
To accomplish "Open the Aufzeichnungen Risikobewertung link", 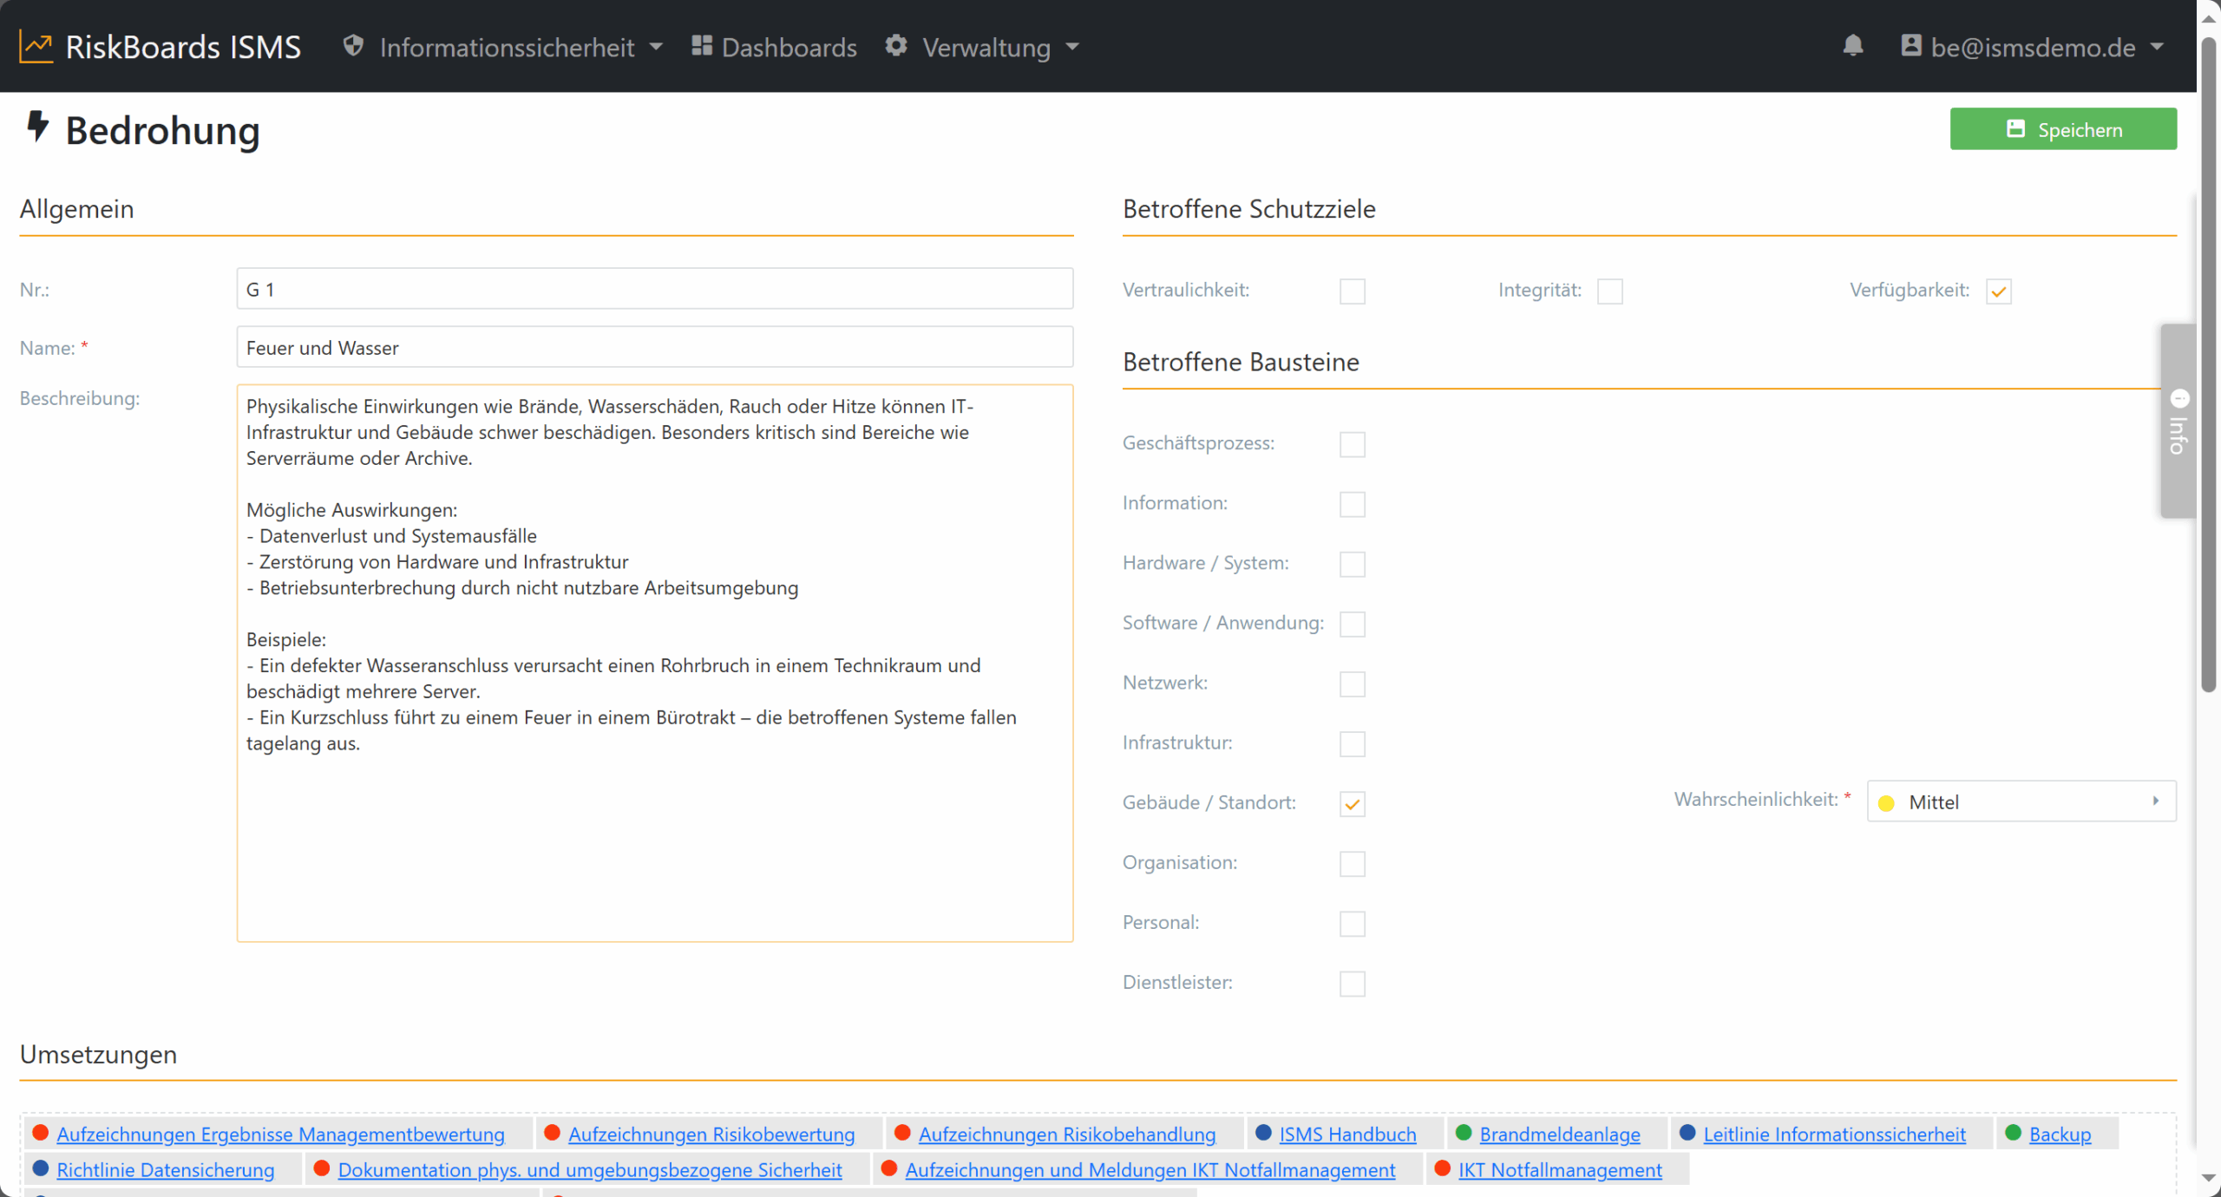I will click(711, 1134).
